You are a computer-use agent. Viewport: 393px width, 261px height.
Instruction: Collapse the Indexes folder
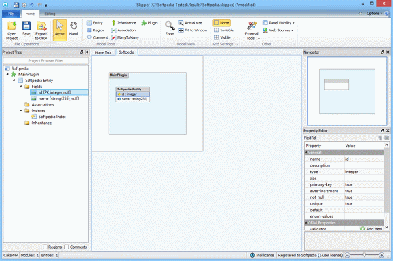coord(21,111)
